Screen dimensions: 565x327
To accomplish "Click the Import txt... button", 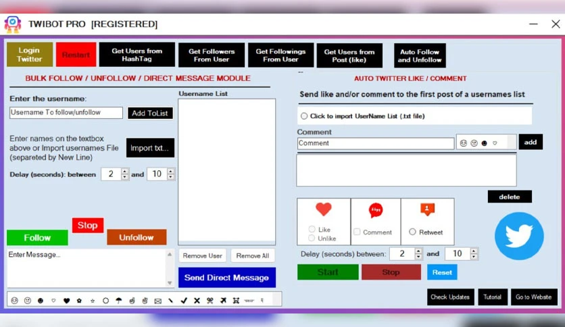I will click(x=150, y=148).
